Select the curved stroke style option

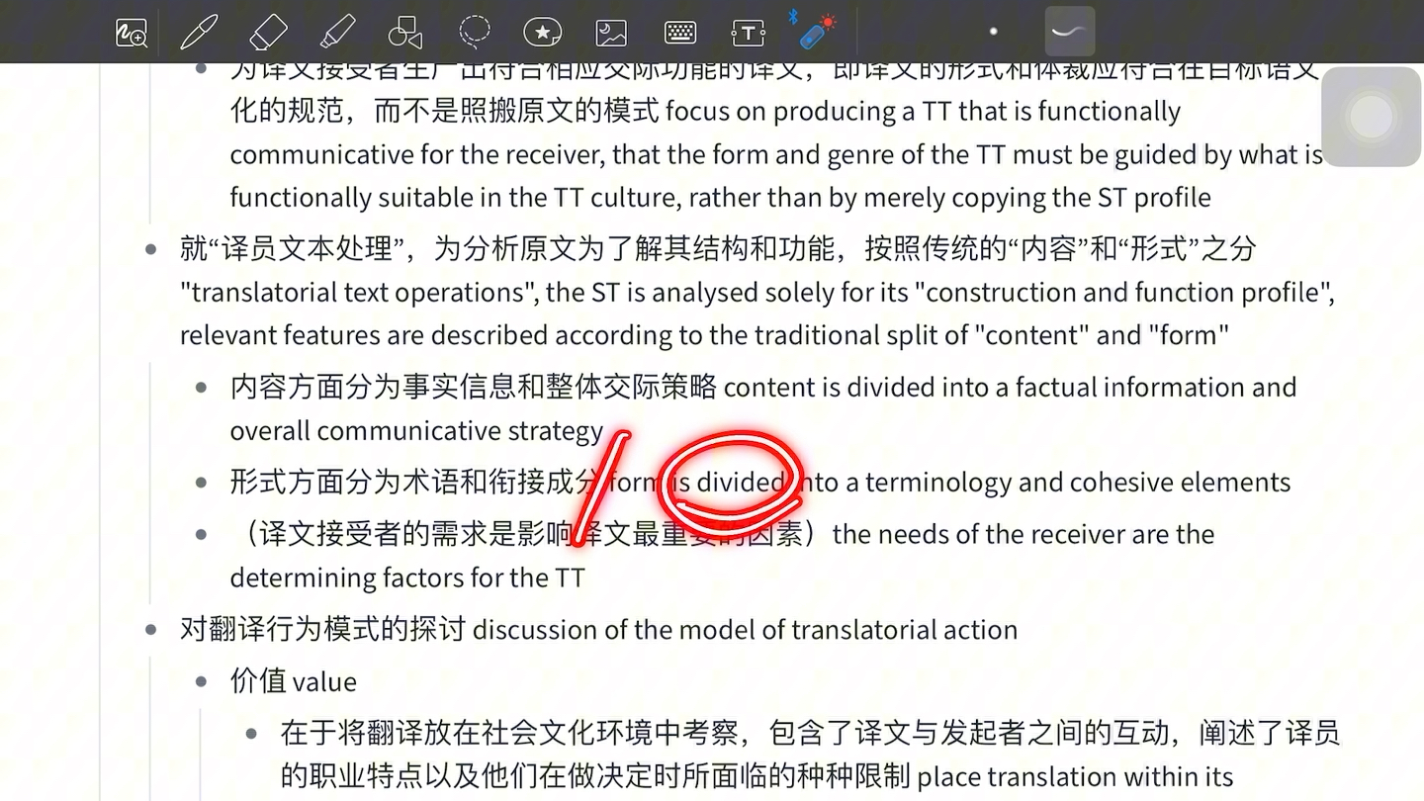(x=1069, y=32)
